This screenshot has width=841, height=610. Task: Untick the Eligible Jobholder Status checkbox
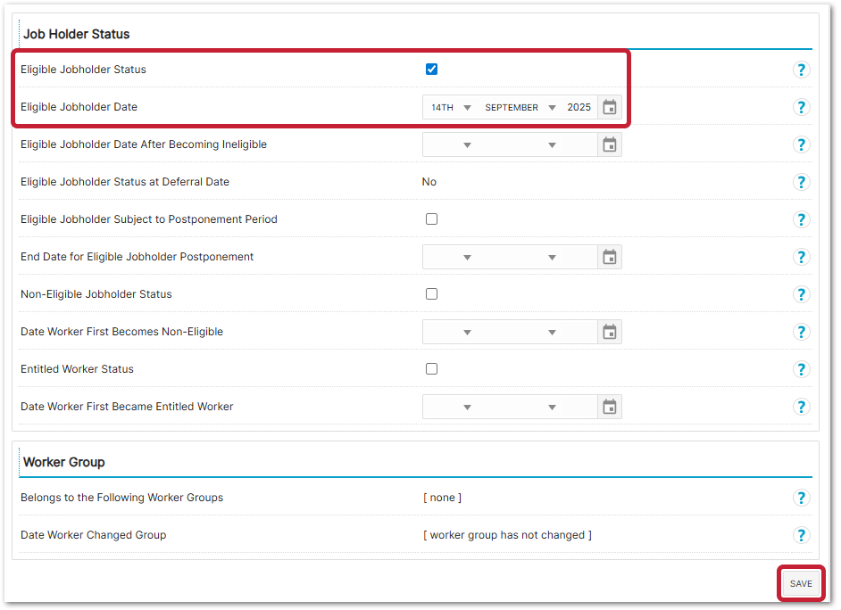432,70
